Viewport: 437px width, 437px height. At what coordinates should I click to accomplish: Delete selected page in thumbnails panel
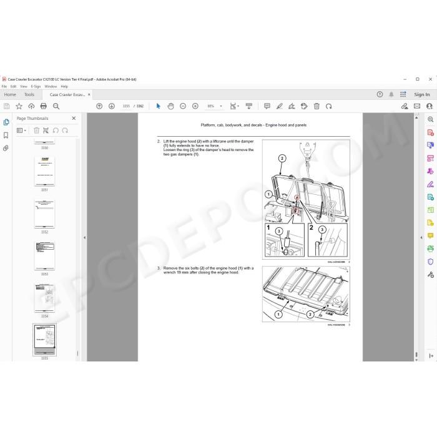(36, 130)
